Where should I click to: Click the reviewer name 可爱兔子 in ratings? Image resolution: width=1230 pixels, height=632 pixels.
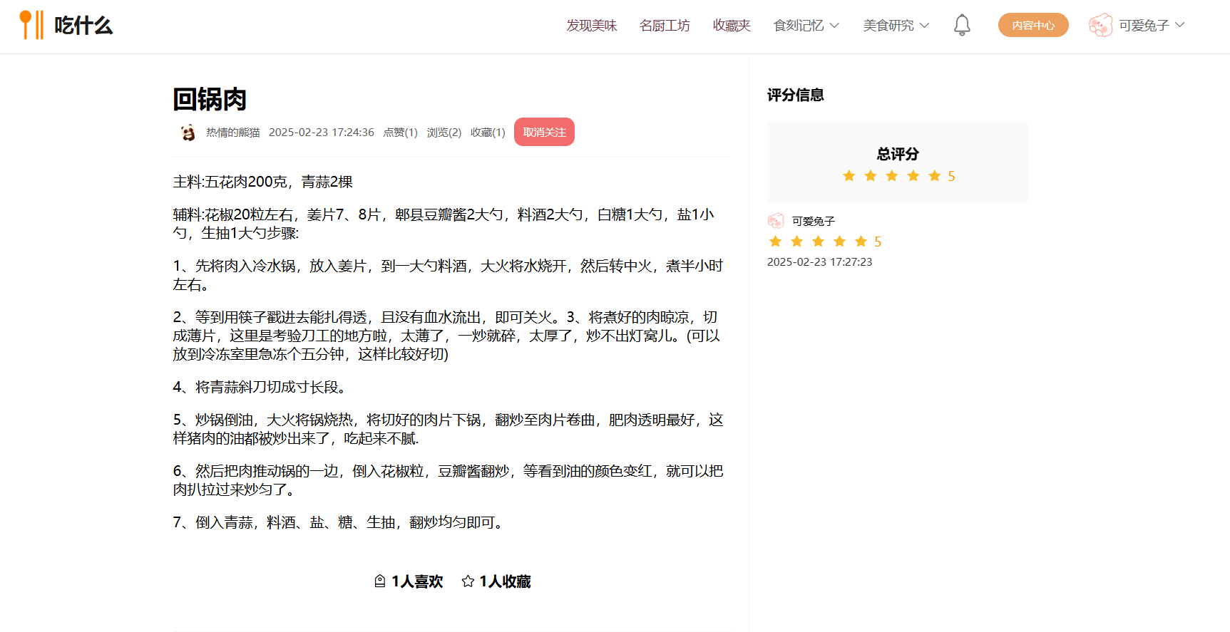coord(813,222)
